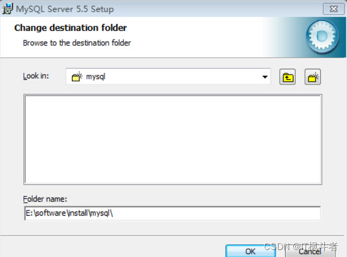Image resolution: width=347 pixels, height=257 pixels.
Task: Click the E:\software\install\mysql\ path text
Action: pos(70,213)
